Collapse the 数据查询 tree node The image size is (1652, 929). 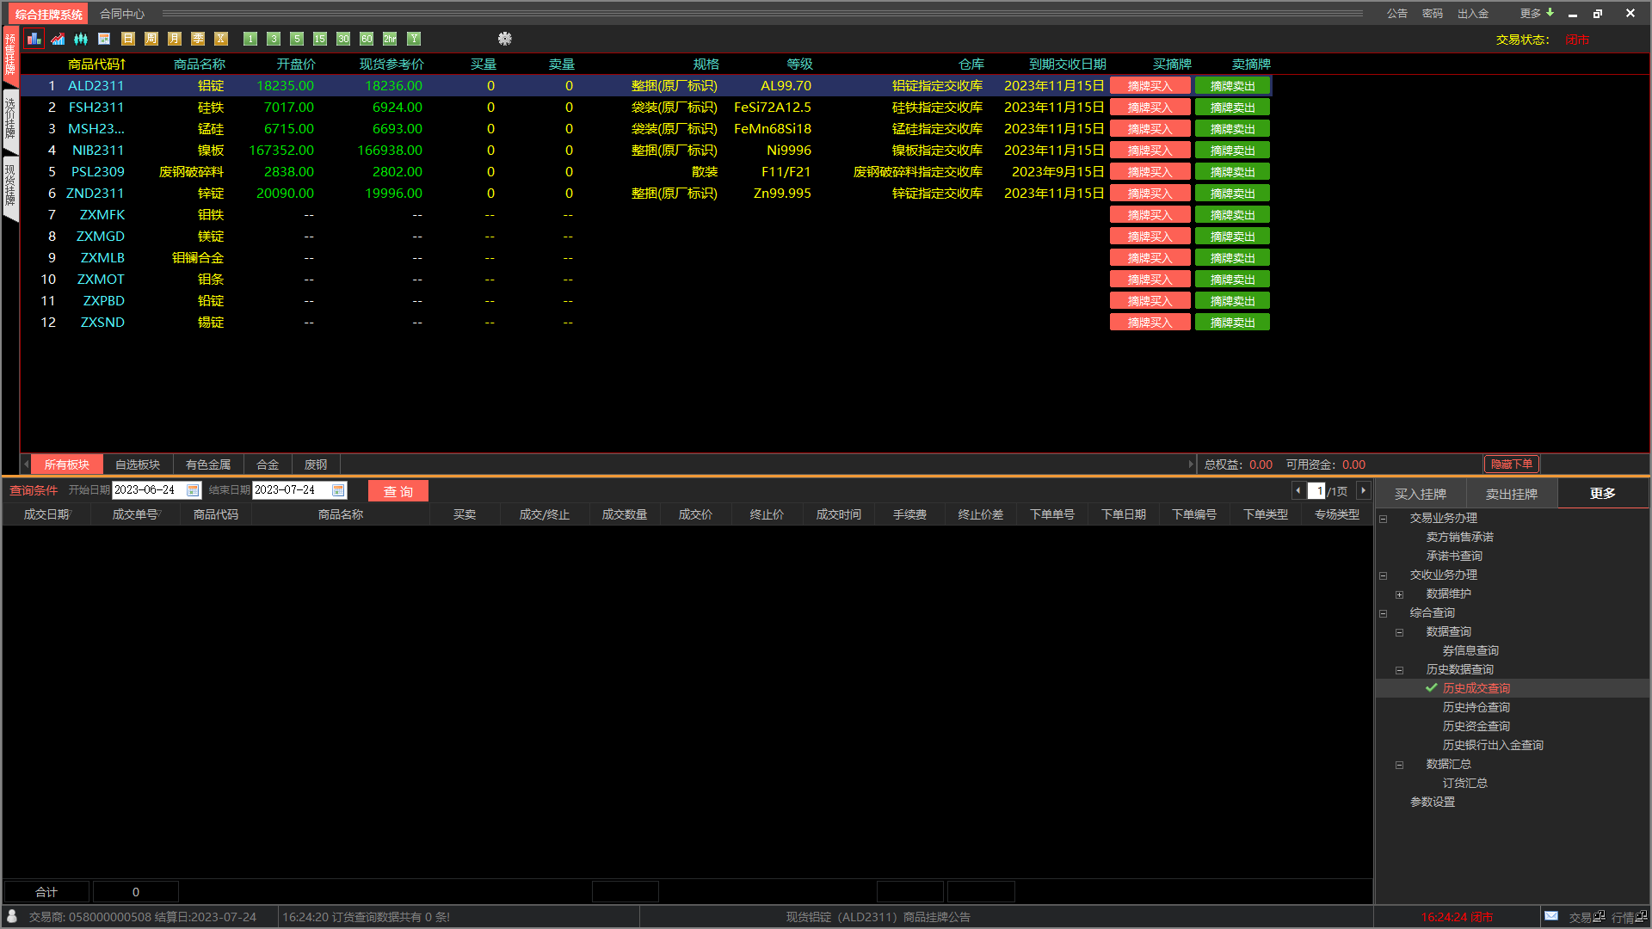coord(1400,632)
